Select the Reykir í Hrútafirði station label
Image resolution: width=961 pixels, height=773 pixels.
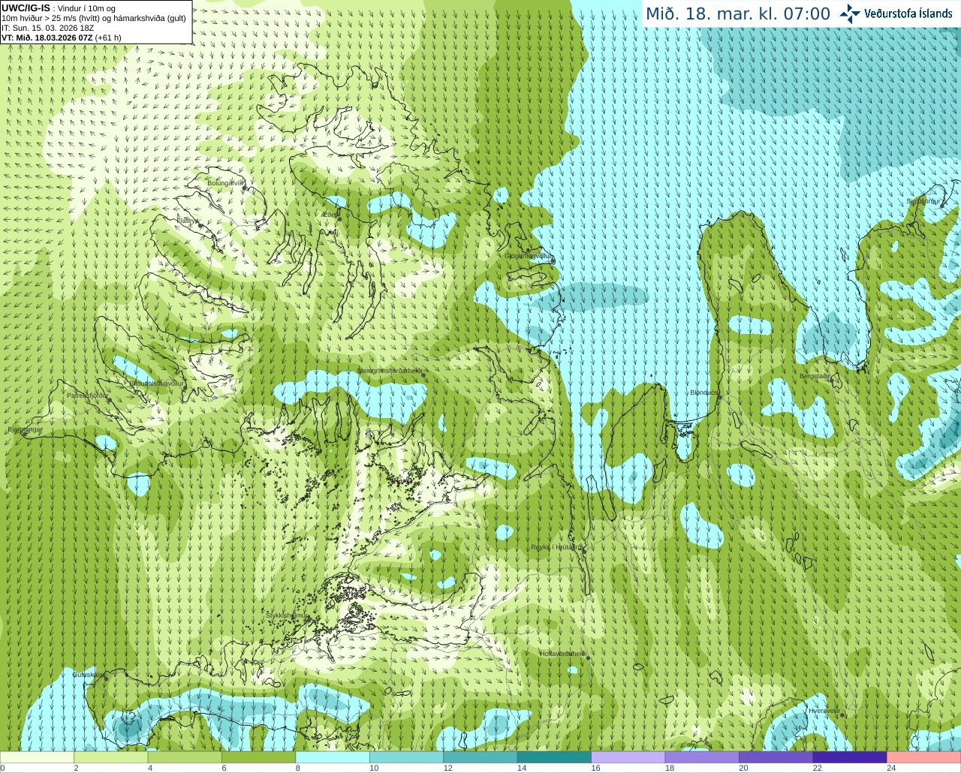[x=557, y=547]
